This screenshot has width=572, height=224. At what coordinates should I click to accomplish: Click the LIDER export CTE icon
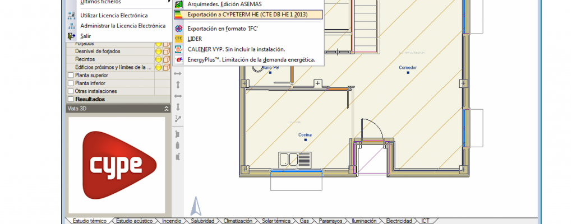tap(178, 39)
